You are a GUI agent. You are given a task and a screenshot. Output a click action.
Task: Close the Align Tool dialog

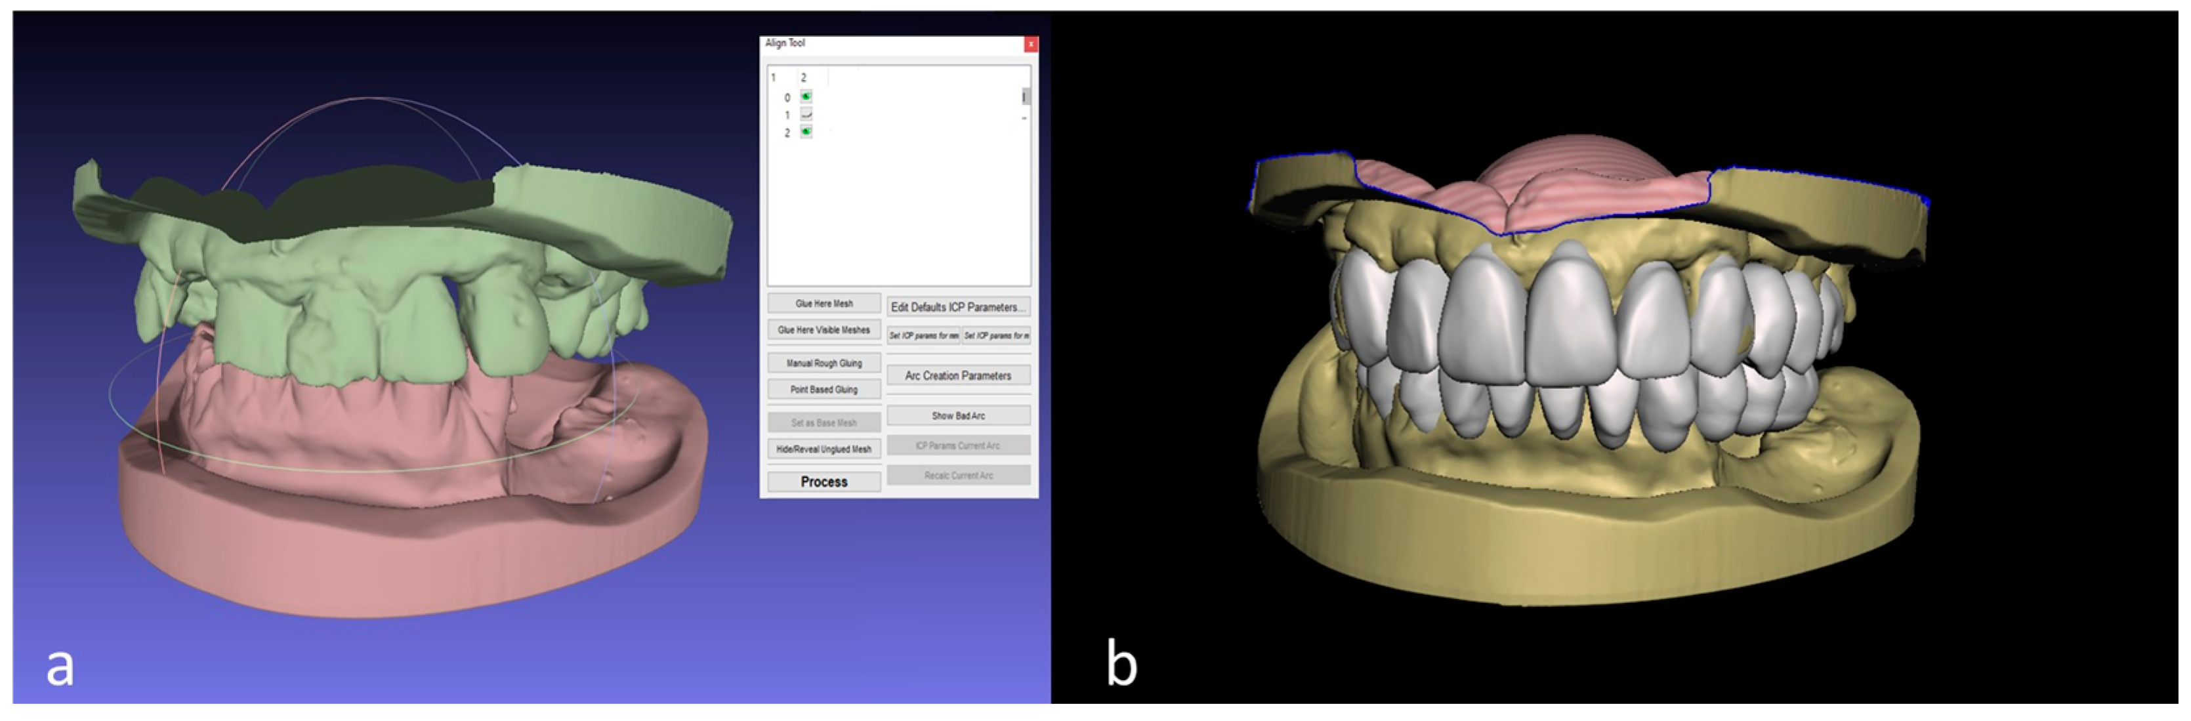pyautogui.click(x=1030, y=44)
